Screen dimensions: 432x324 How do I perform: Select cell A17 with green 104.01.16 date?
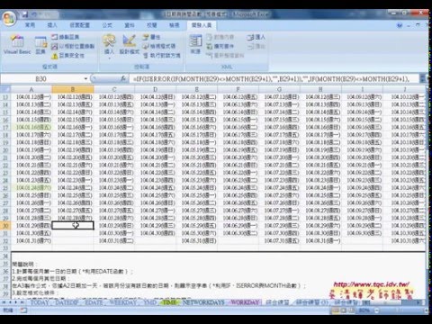[31, 127]
